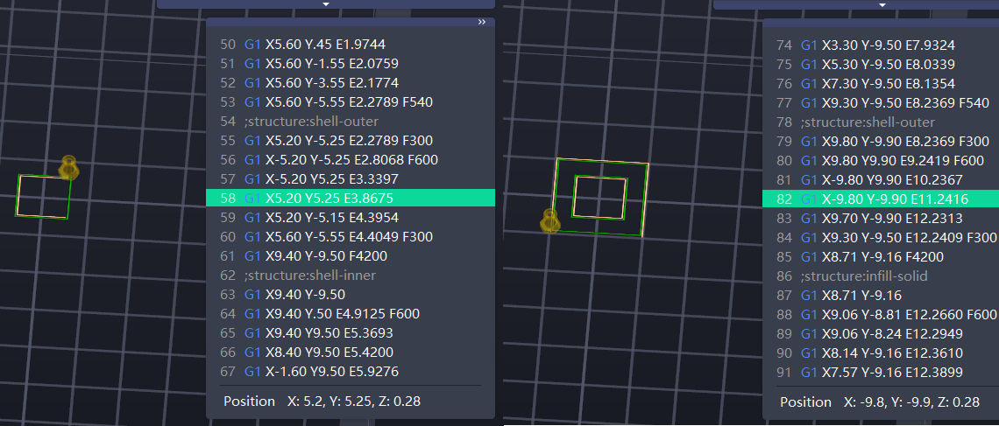Click the nozzle marker in the left preview

pos(68,167)
